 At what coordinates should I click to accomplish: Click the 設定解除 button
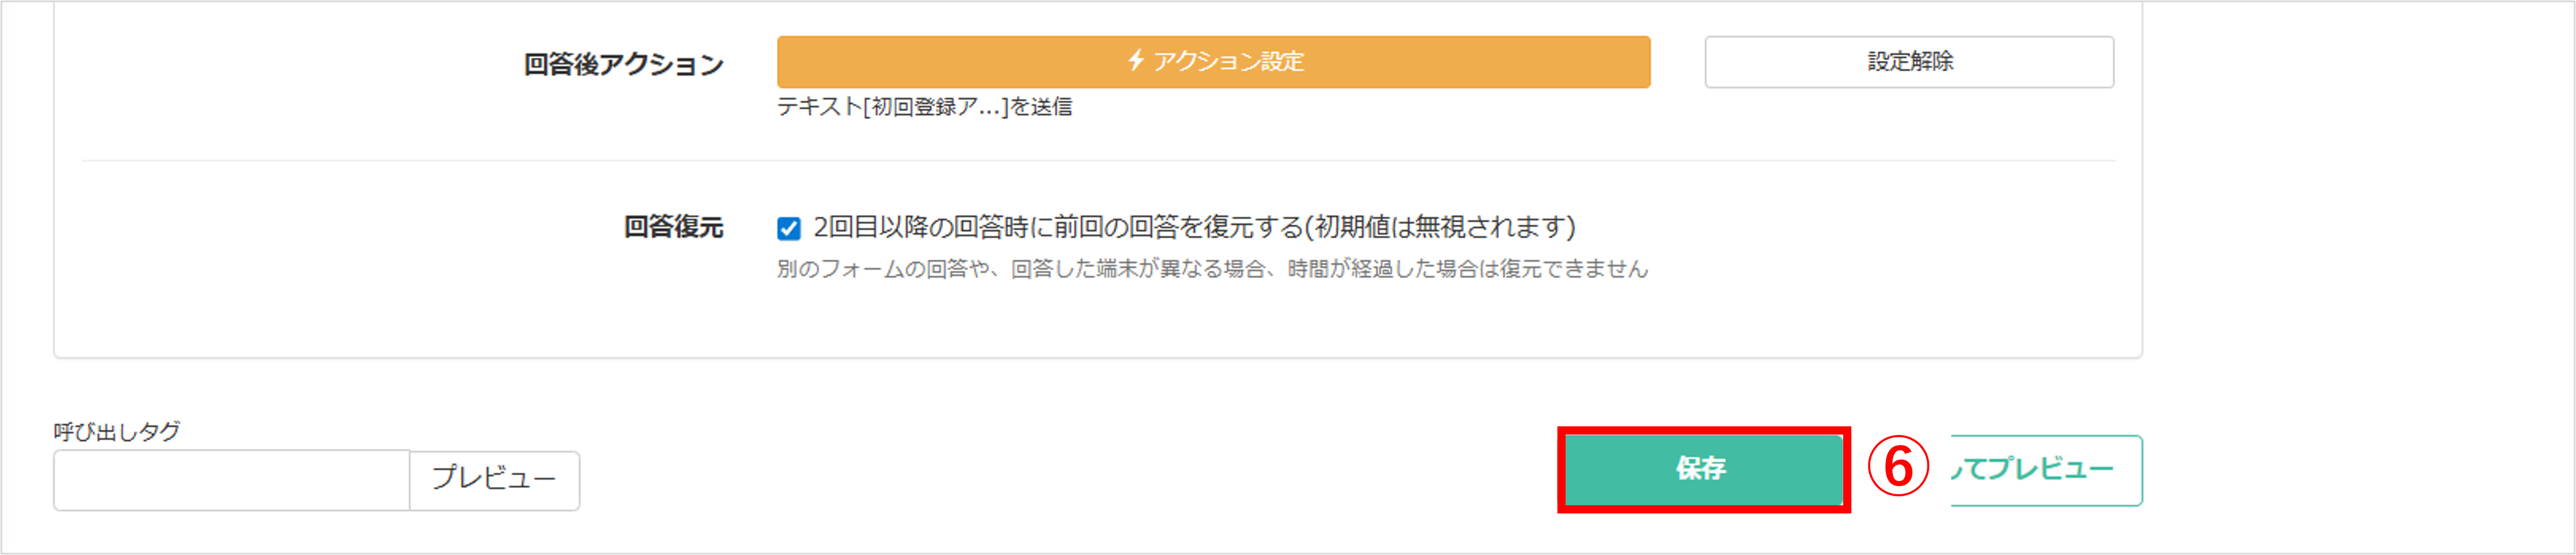tap(1909, 62)
